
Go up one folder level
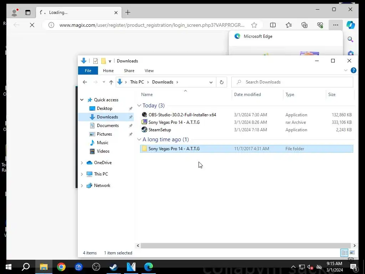tap(111, 82)
